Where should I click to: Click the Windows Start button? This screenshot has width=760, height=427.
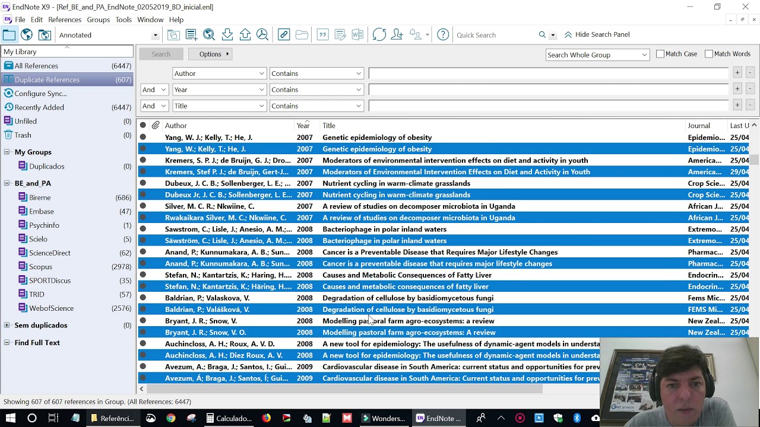[x=11, y=418]
